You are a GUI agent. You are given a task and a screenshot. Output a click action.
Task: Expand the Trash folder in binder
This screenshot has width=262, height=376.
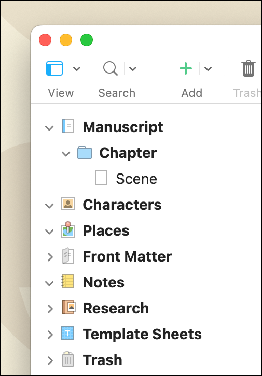coord(50,360)
